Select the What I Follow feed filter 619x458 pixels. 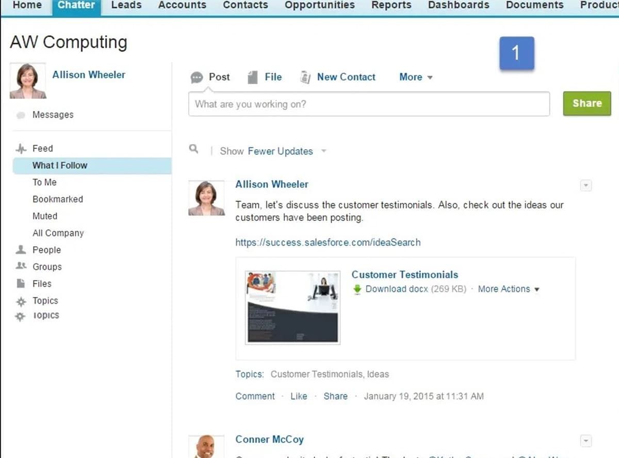click(59, 165)
